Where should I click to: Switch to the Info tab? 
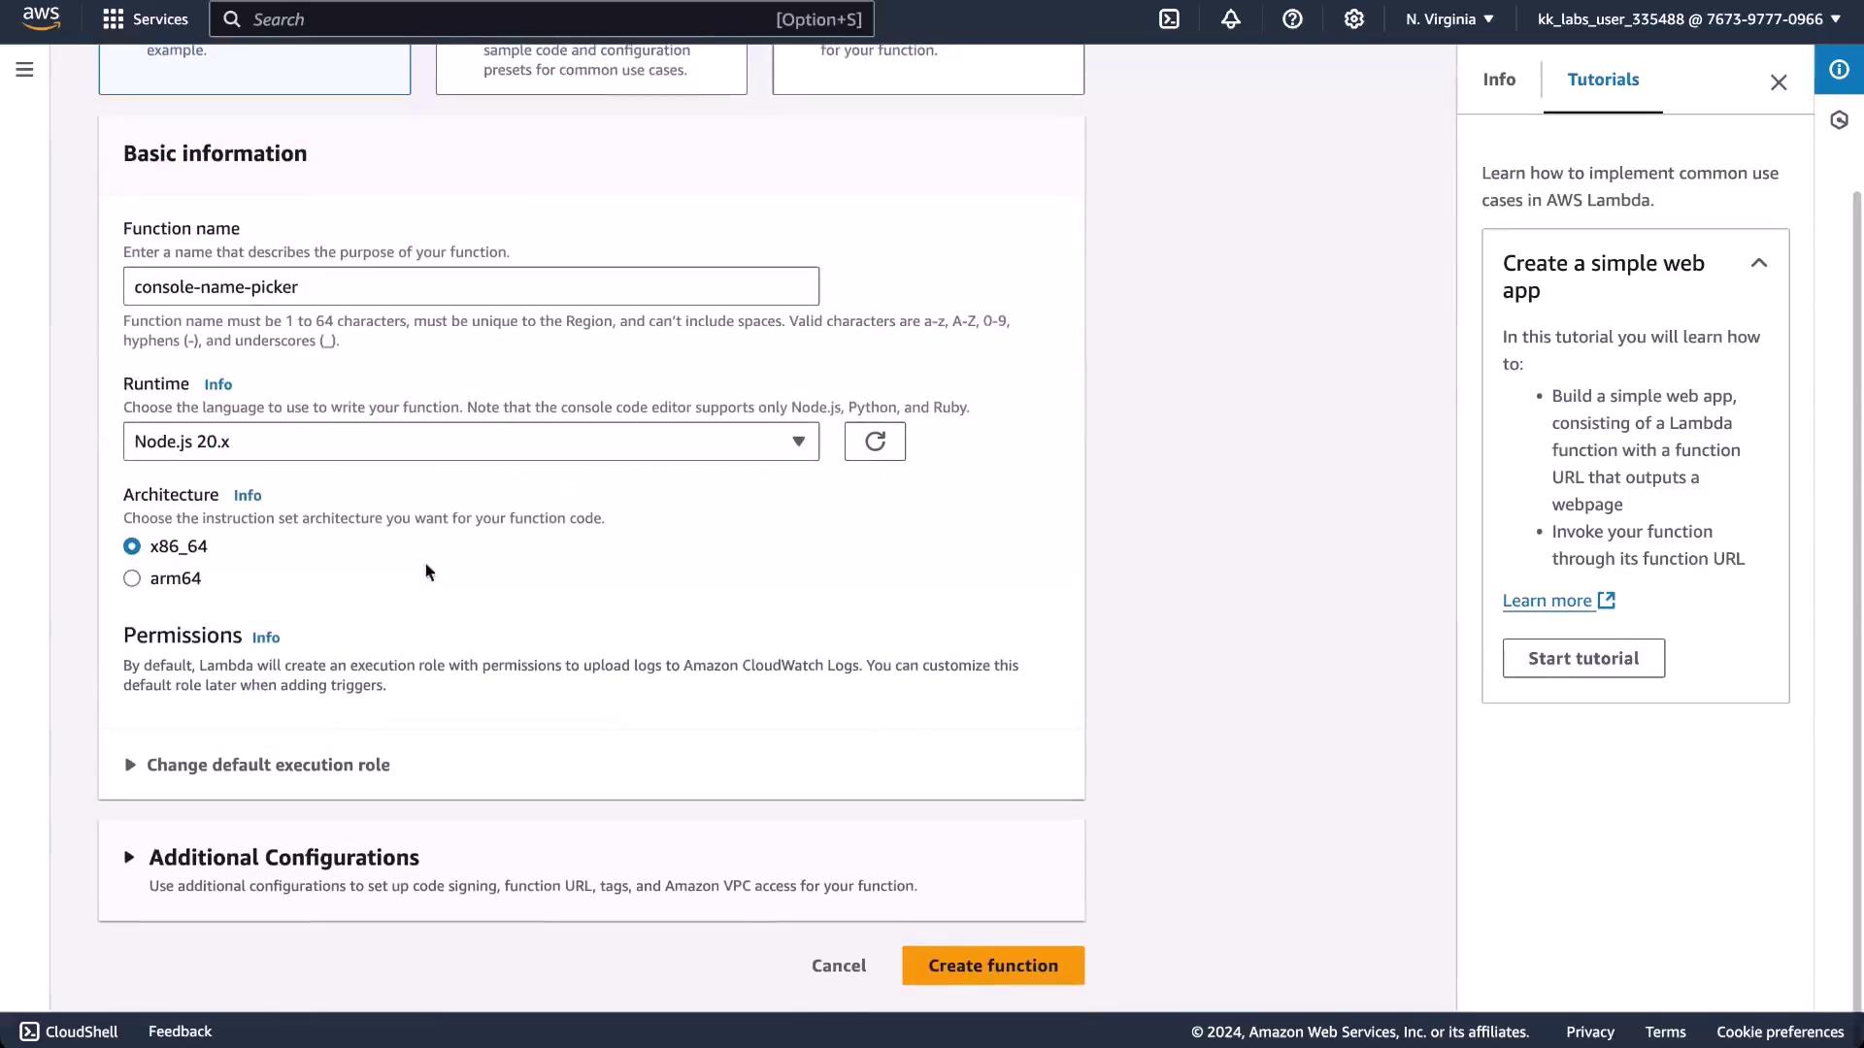point(1499,80)
